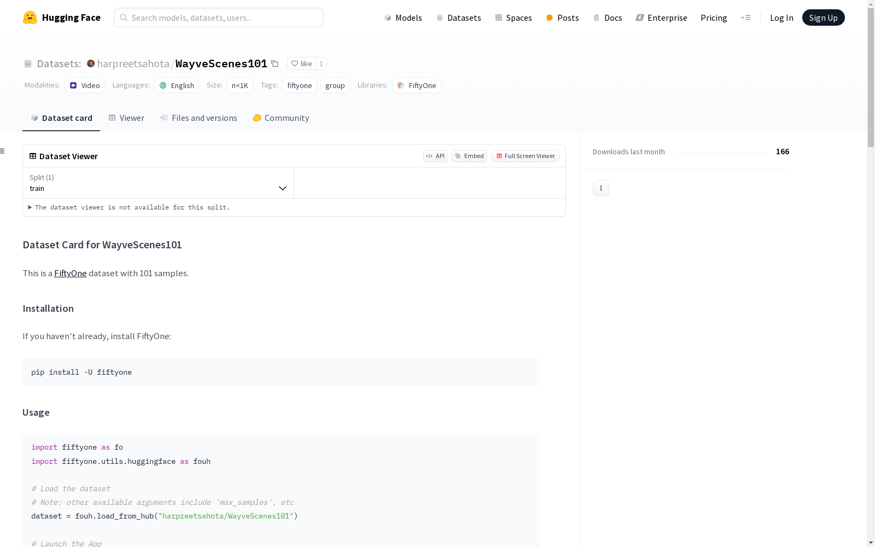Open the harpreetsahota user profile

click(133, 63)
